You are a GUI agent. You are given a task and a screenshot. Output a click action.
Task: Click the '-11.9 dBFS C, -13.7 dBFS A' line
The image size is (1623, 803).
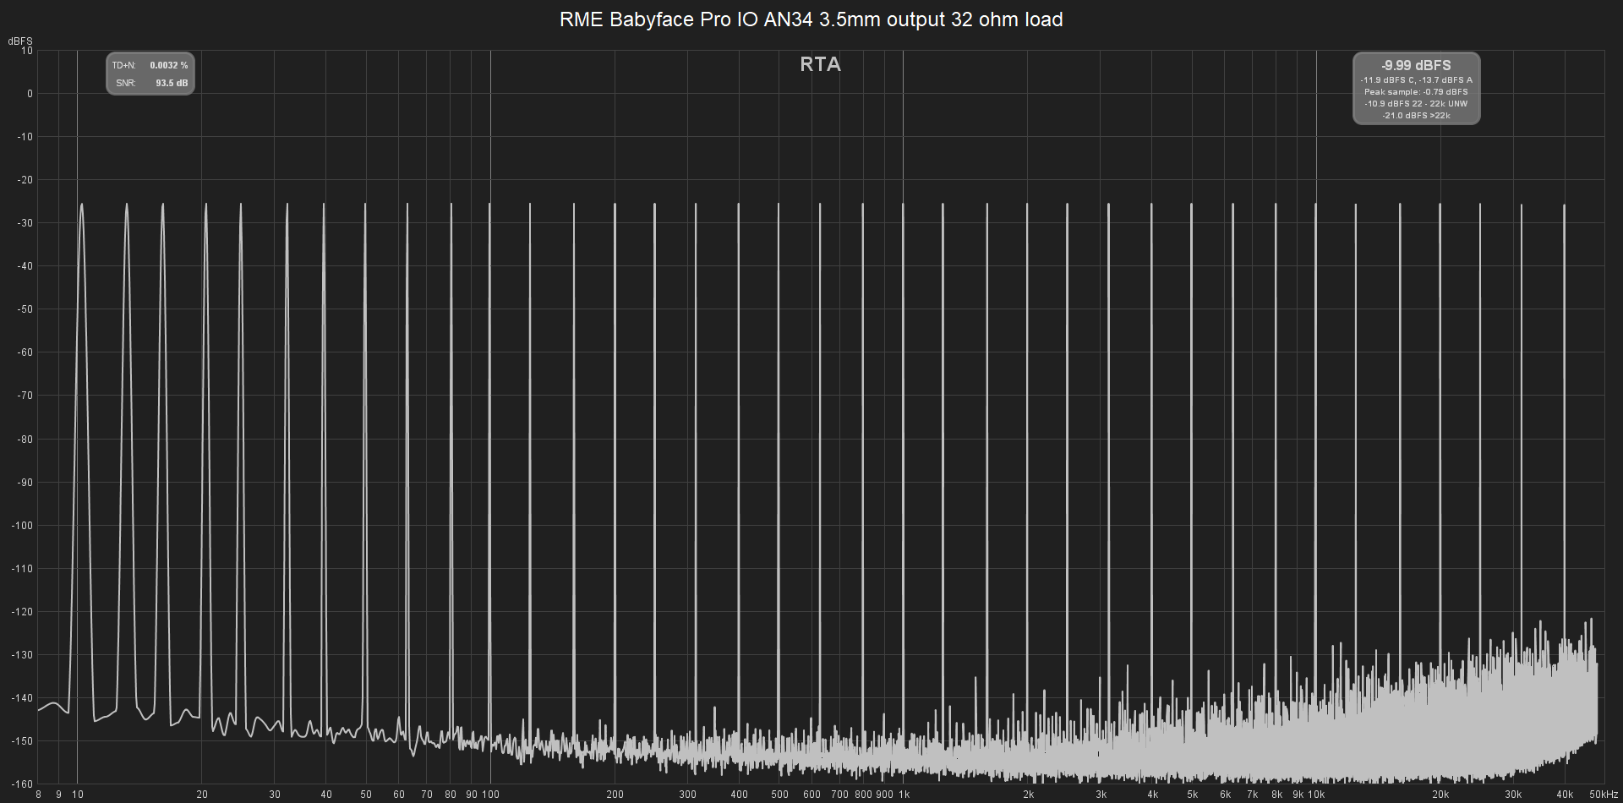pyautogui.click(x=1416, y=80)
